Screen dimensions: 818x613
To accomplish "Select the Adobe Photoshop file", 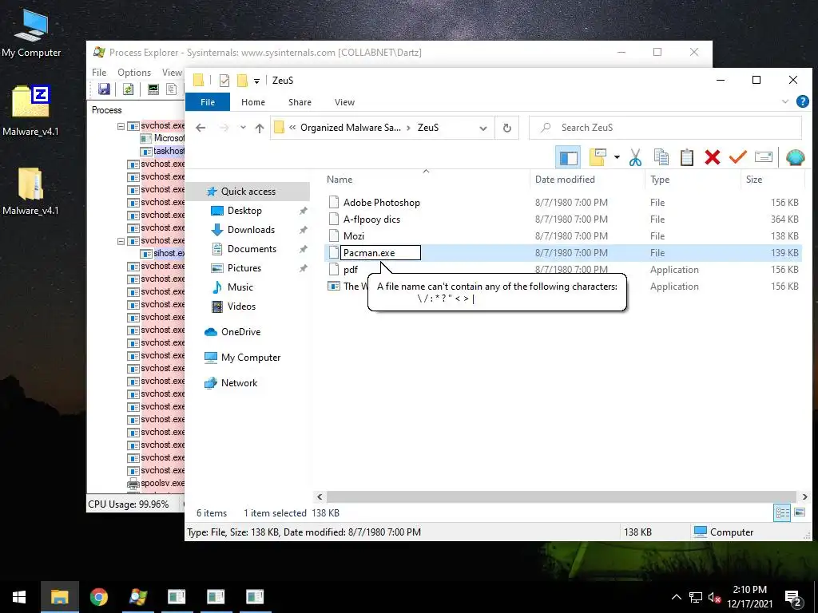I will [x=381, y=202].
